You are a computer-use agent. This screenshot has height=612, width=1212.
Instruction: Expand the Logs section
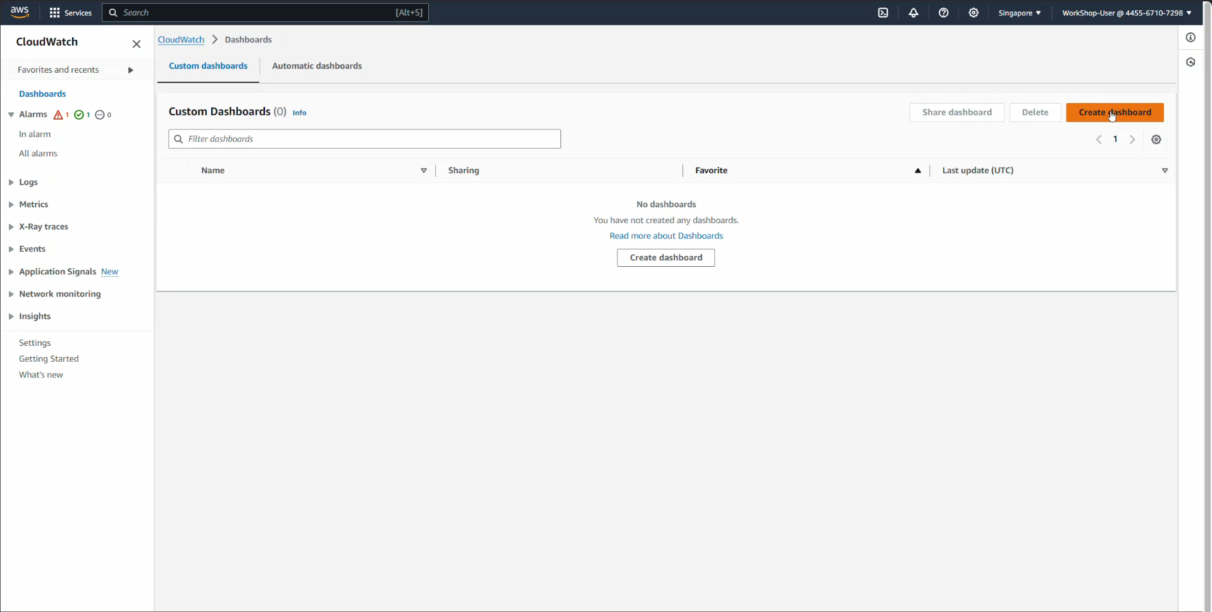[x=11, y=182]
